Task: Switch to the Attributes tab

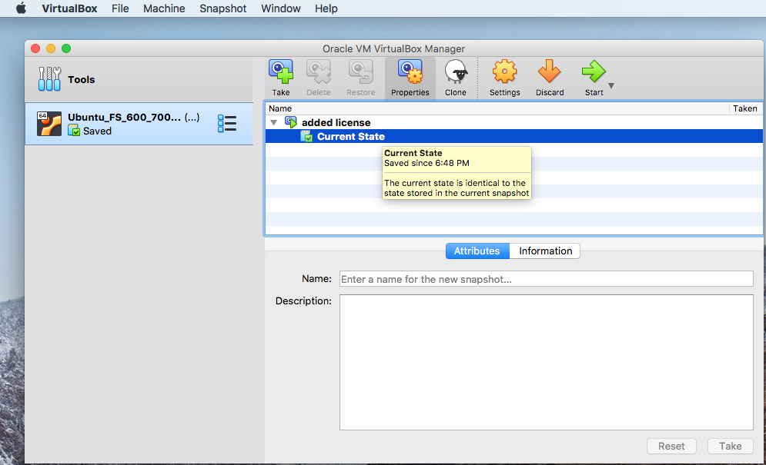Action: tap(477, 251)
